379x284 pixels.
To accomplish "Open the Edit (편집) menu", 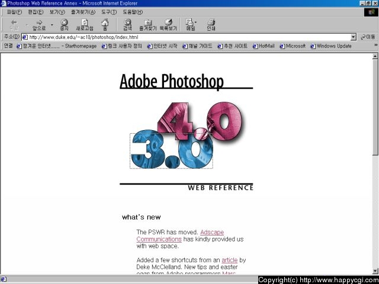I will pos(36,12).
